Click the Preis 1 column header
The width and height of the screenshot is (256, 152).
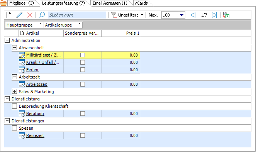[x=120, y=33]
